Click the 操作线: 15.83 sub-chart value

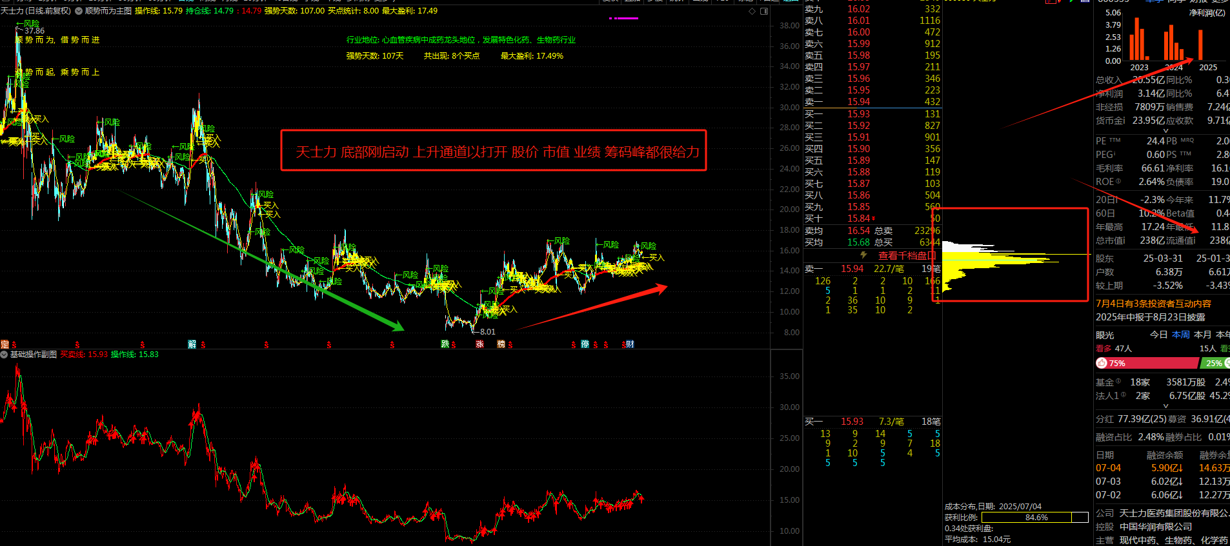pos(135,355)
